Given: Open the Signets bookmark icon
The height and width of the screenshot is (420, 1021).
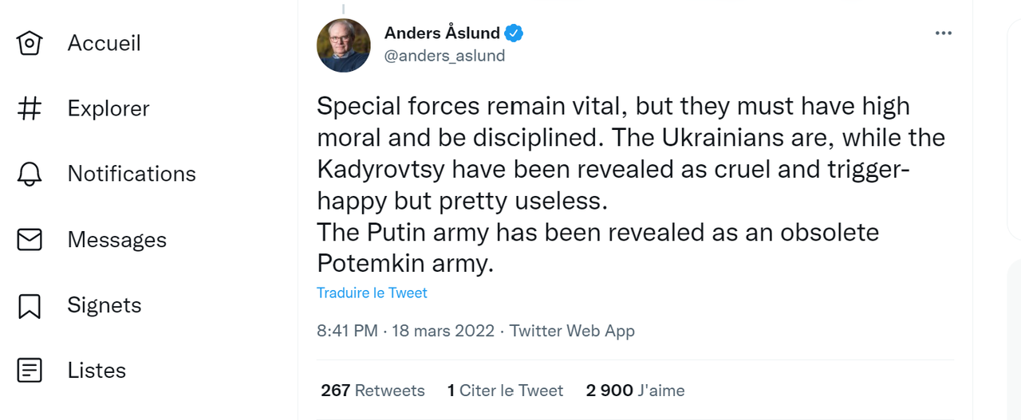Looking at the screenshot, I should (30, 305).
